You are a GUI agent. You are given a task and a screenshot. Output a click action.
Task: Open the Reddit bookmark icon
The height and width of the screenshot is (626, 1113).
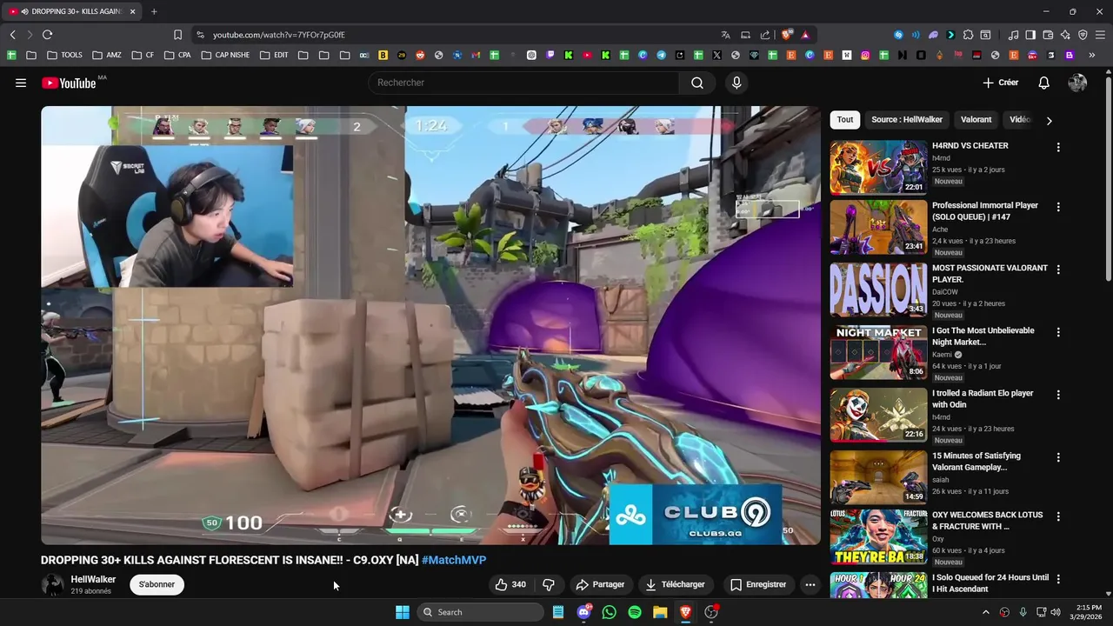[x=420, y=55]
